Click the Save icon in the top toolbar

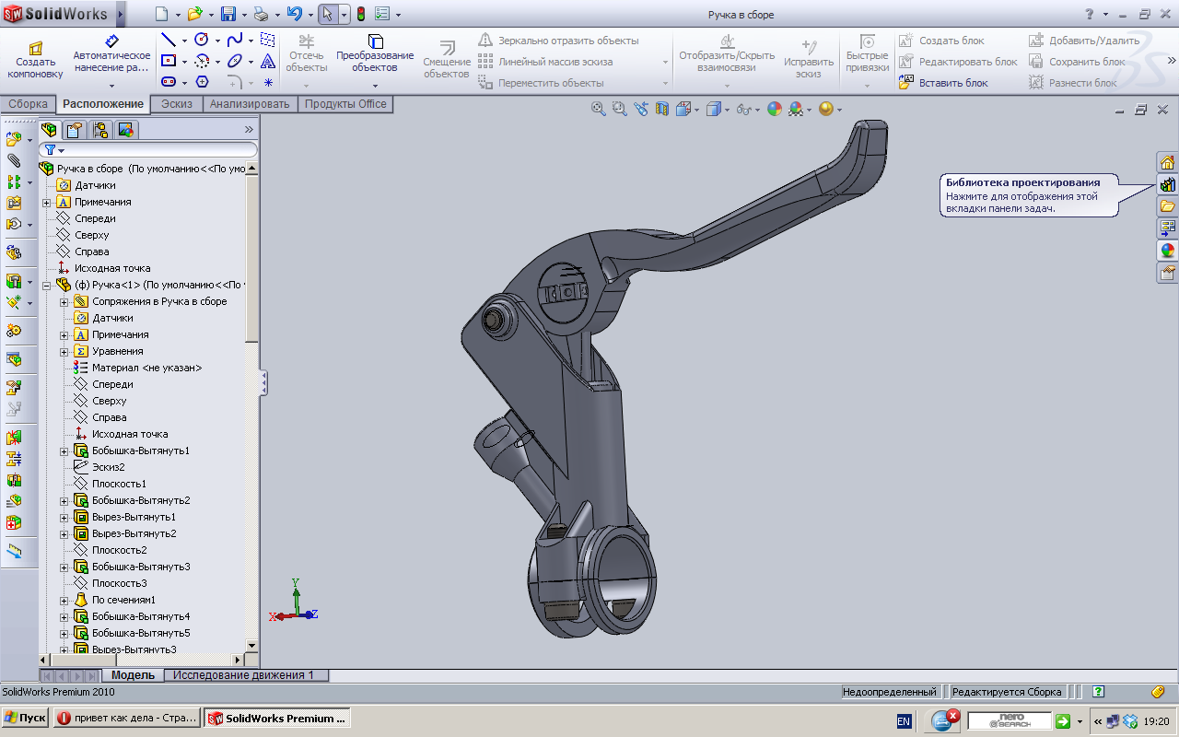click(228, 15)
